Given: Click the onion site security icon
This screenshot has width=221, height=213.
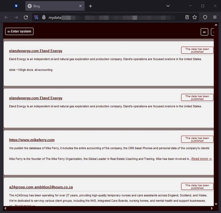Looking at the screenshot, I should tap(44, 17).
